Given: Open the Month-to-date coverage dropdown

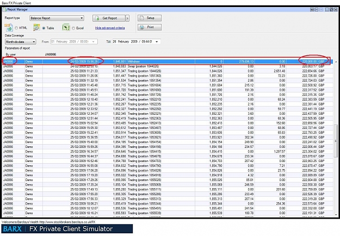Looking at the screenshot, I should point(20,42).
